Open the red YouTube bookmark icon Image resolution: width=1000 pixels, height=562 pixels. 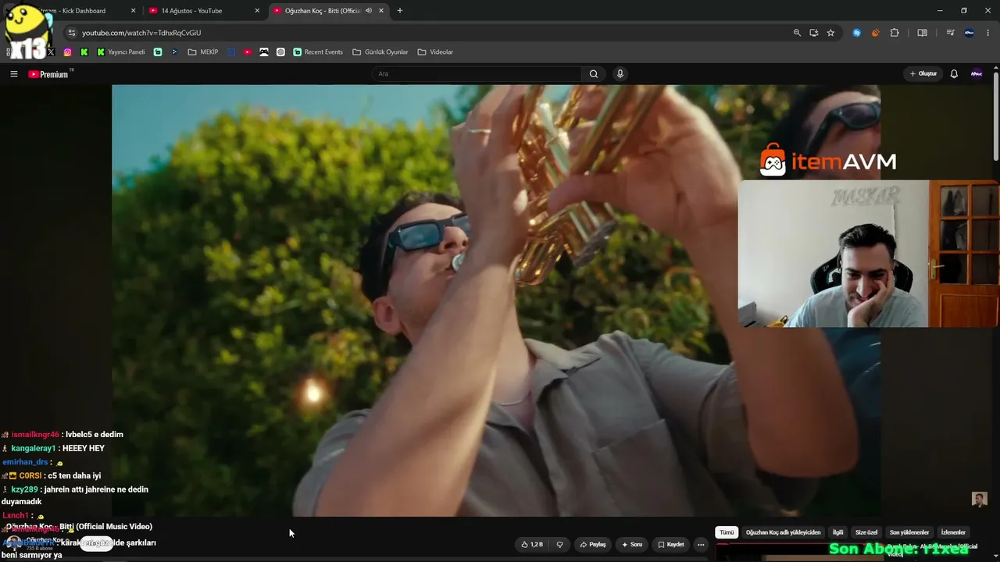(x=248, y=52)
